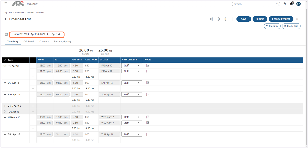The height and width of the screenshot is (148, 308).
Task: Open Cost Center dropdown for SAT Apr 13
Action: [x=132, y=83]
